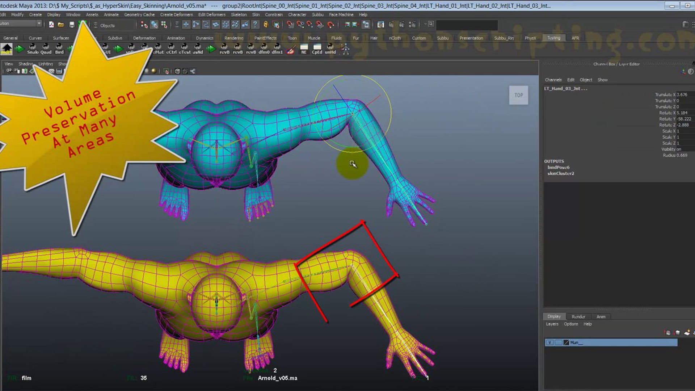Toggle the joints selection mask icon
This screenshot has height=391, width=695.
click(x=196, y=25)
